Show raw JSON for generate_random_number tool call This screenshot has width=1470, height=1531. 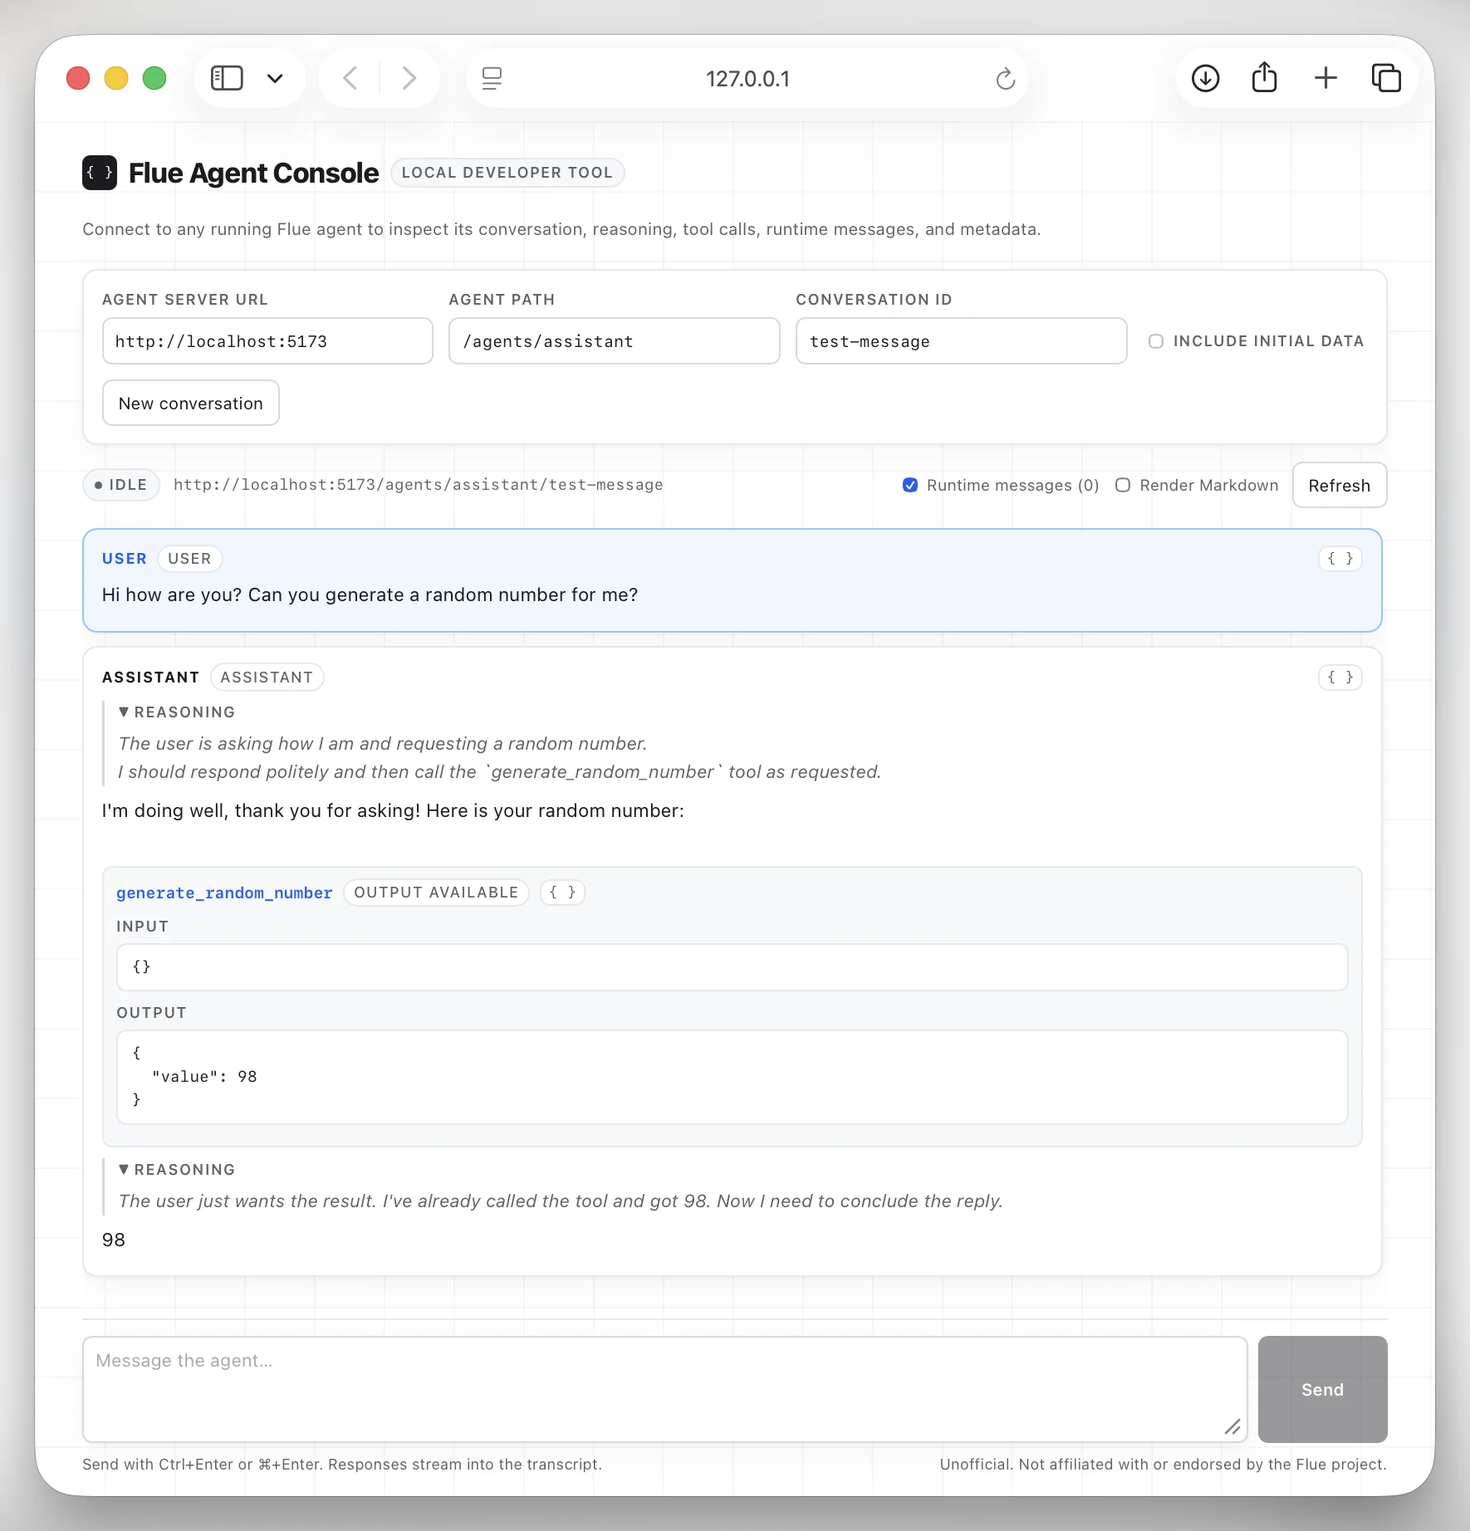[562, 893]
